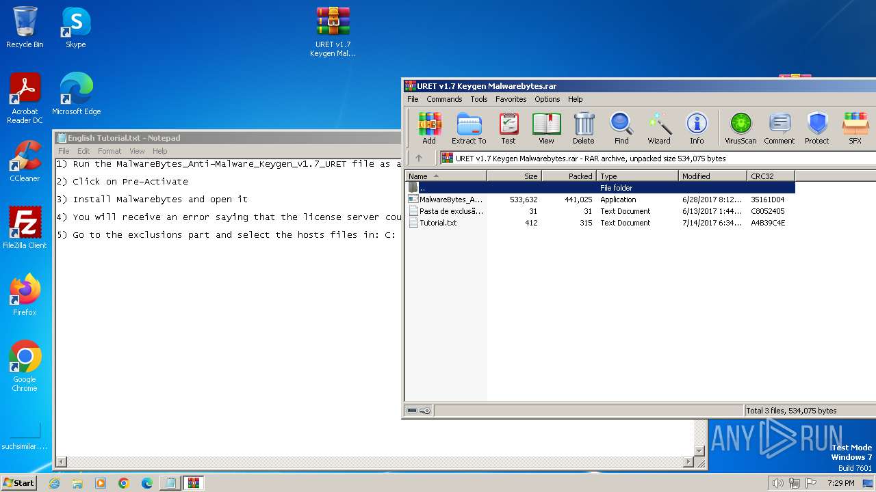
Task: Open the WinRAR File menu
Action: (413, 99)
